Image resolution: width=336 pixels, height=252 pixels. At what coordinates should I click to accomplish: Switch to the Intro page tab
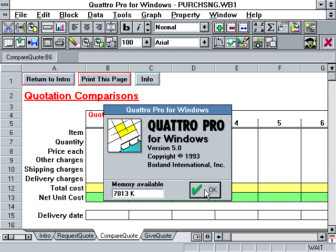45,236
